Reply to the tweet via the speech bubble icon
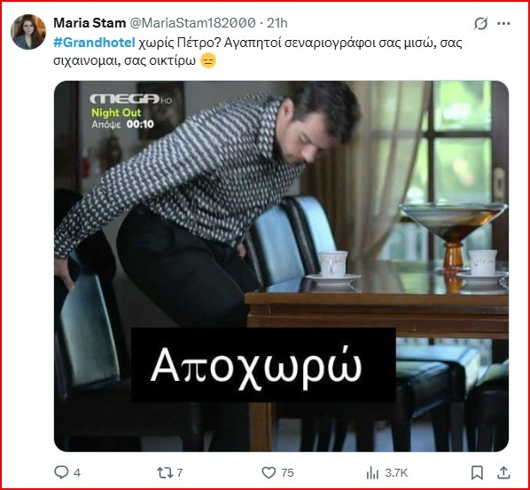530x490 pixels. (61, 472)
